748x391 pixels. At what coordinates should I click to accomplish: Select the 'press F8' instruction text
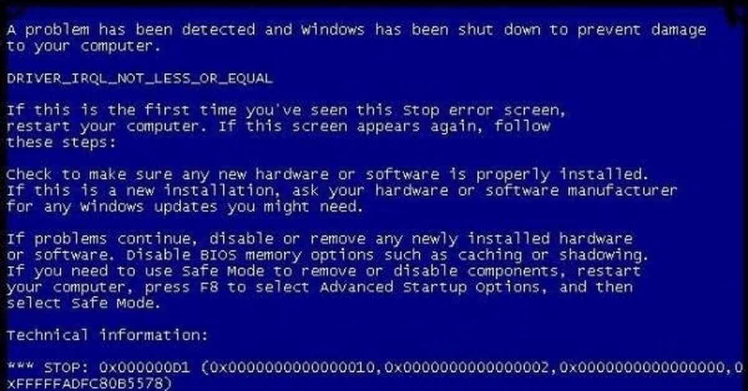[x=183, y=288]
